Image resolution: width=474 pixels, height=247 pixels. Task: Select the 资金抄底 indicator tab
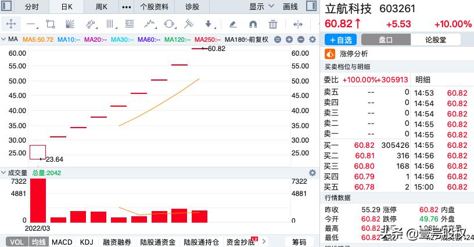240,242
